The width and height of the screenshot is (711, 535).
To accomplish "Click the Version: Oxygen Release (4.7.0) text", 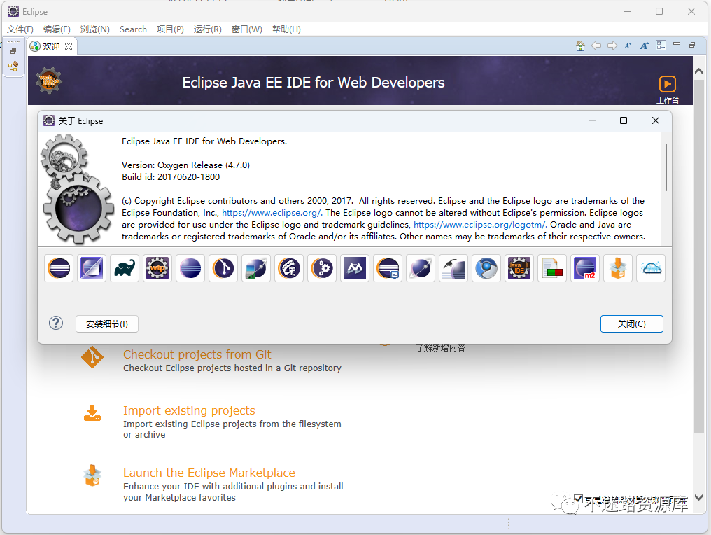I will (185, 165).
